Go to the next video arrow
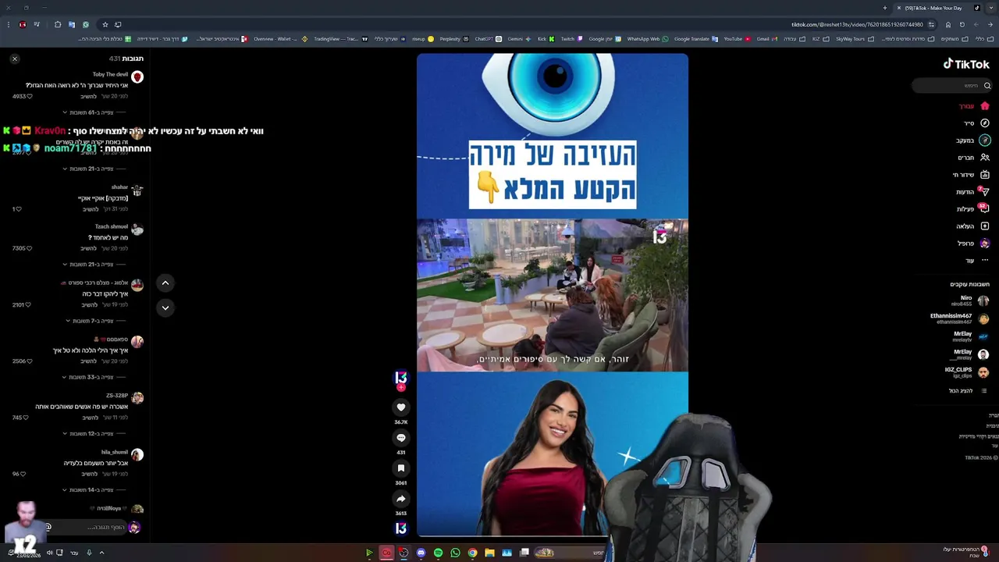This screenshot has width=999, height=562. click(165, 308)
